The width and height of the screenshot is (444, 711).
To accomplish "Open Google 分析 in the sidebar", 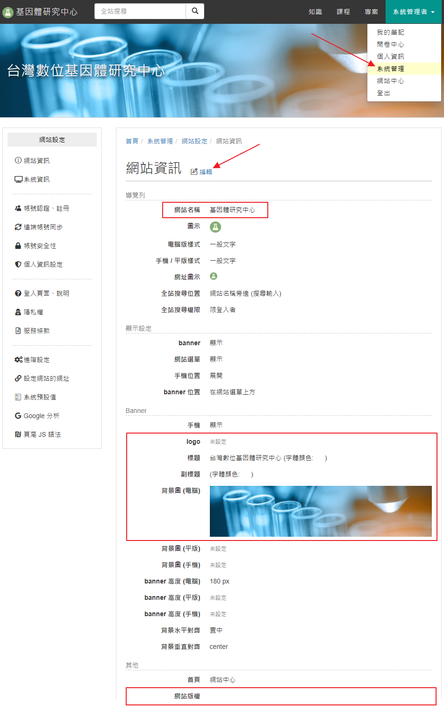I will pos(37,416).
